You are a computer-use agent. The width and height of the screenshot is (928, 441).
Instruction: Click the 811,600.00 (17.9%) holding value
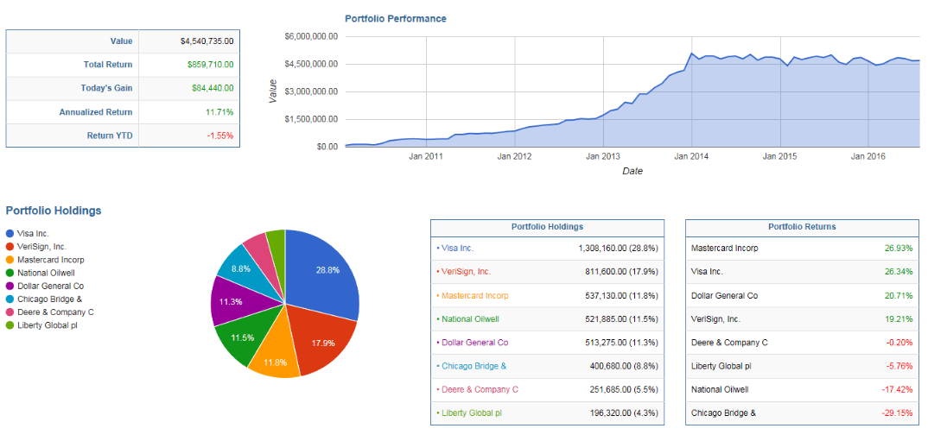(x=622, y=272)
